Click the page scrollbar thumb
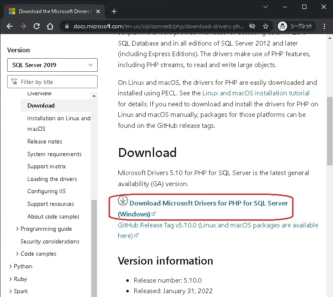333x297 pixels. [x=330, y=131]
